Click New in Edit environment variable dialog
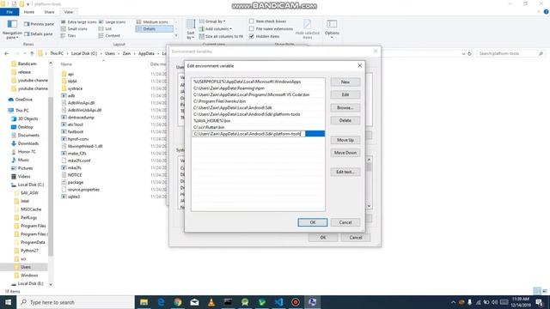The height and width of the screenshot is (309, 550). point(345,82)
